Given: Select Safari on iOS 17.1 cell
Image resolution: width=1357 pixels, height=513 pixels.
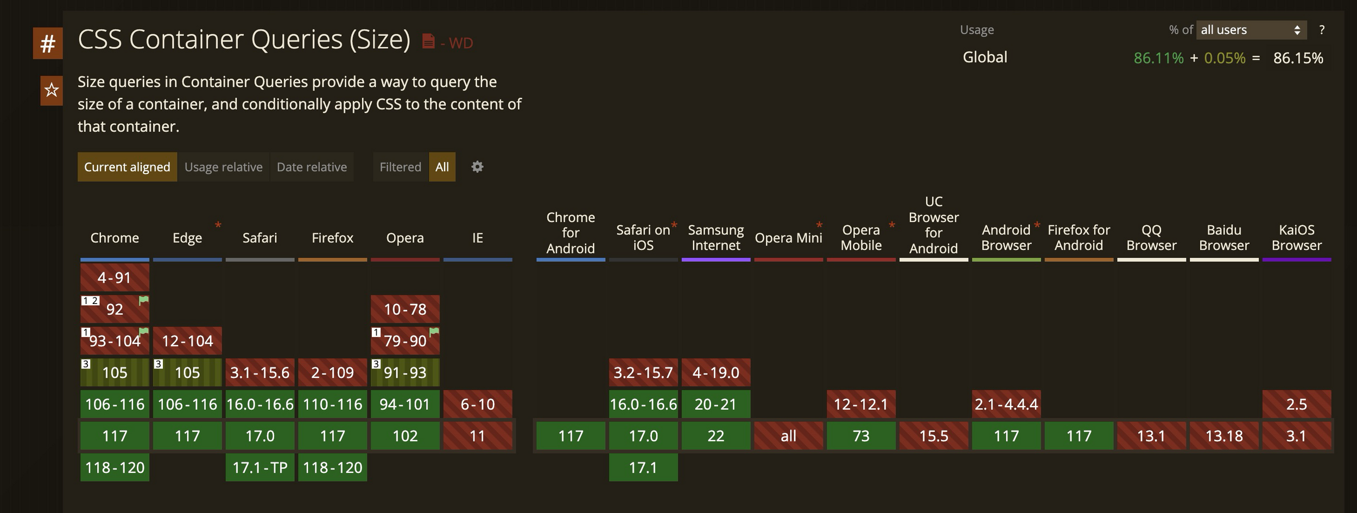Looking at the screenshot, I should tap(643, 467).
